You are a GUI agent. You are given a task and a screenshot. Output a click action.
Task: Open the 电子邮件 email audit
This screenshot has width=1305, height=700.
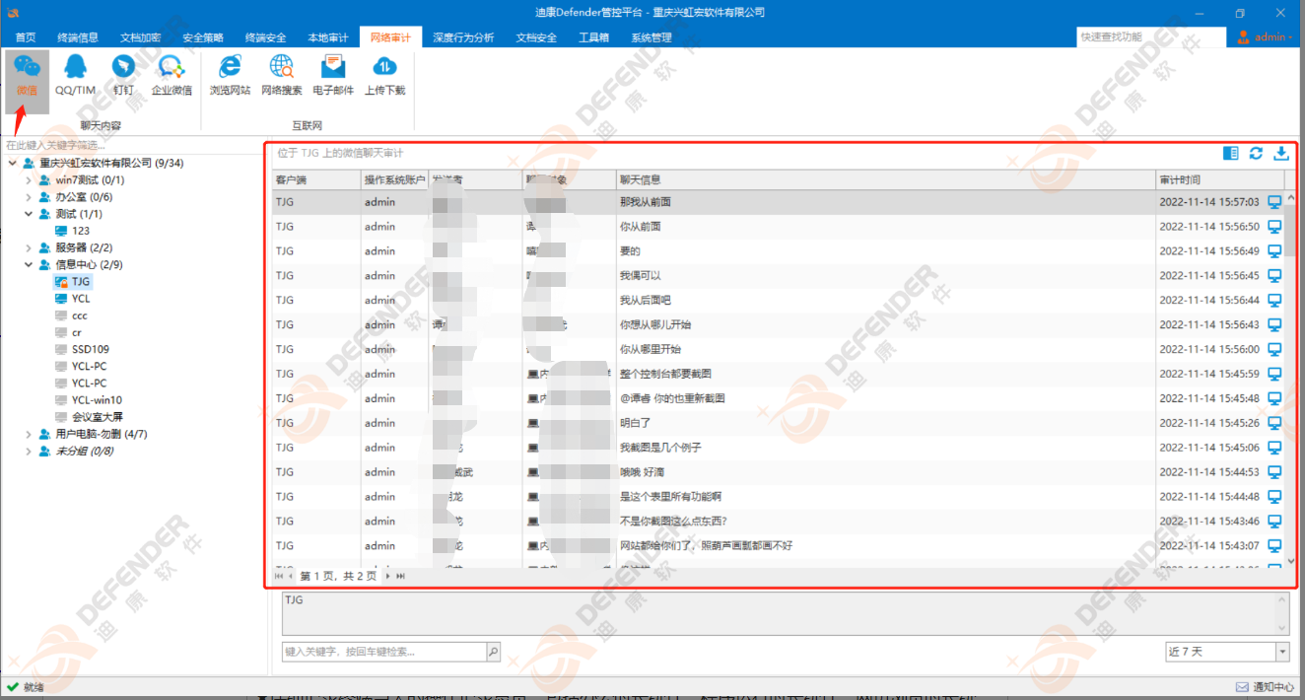[x=333, y=77]
